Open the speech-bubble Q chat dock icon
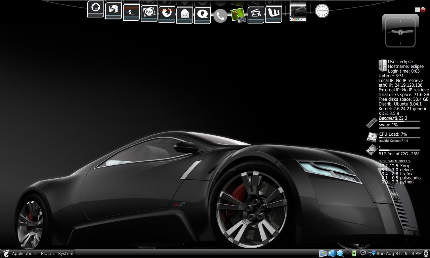The height and width of the screenshot is (258, 430). pyautogui.click(x=203, y=15)
